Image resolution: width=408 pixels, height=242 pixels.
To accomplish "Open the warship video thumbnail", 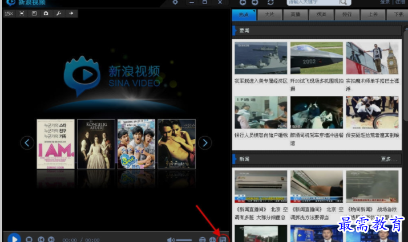I will click(x=261, y=58).
